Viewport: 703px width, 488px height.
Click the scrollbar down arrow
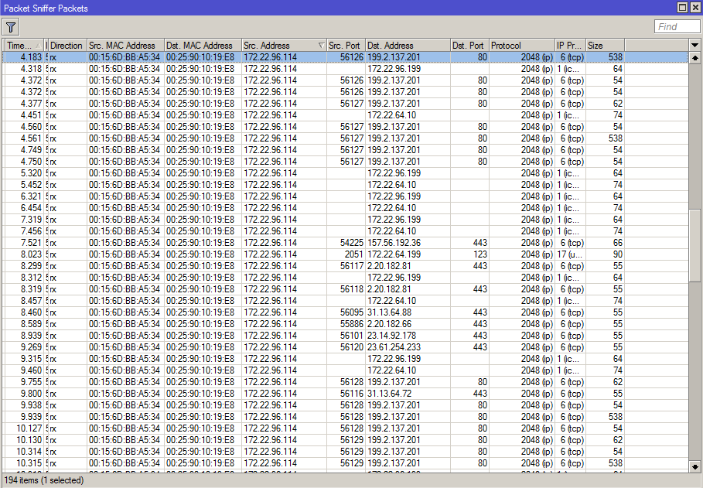pos(694,466)
